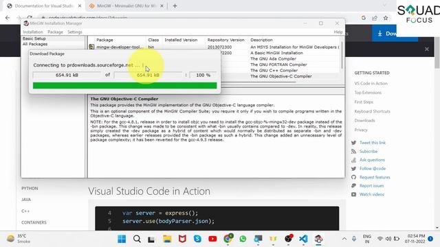
Task: Click the downloaded size field 654.91 kB
Action: point(67,75)
